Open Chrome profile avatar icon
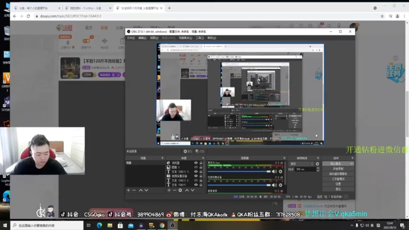This screenshot has height=230, width=409. tap(397, 16)
